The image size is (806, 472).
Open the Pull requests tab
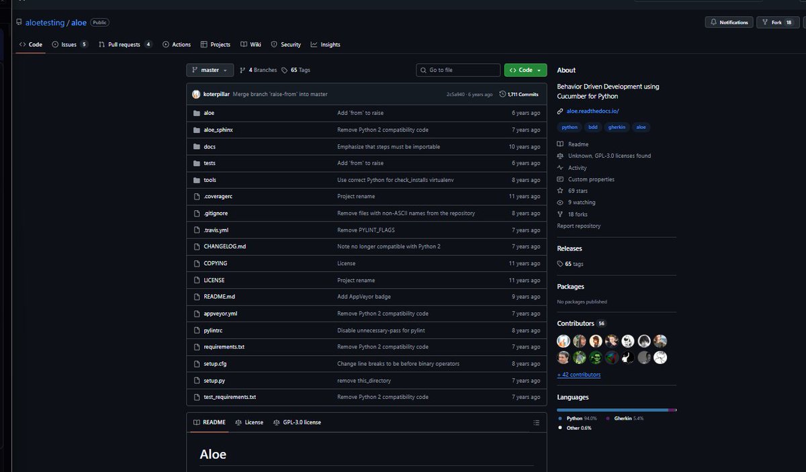[125, 44]
